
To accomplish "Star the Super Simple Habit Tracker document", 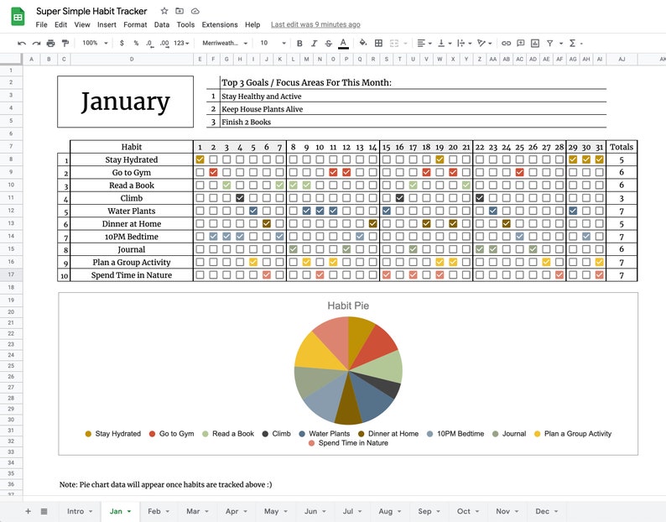I will point(164,11).
